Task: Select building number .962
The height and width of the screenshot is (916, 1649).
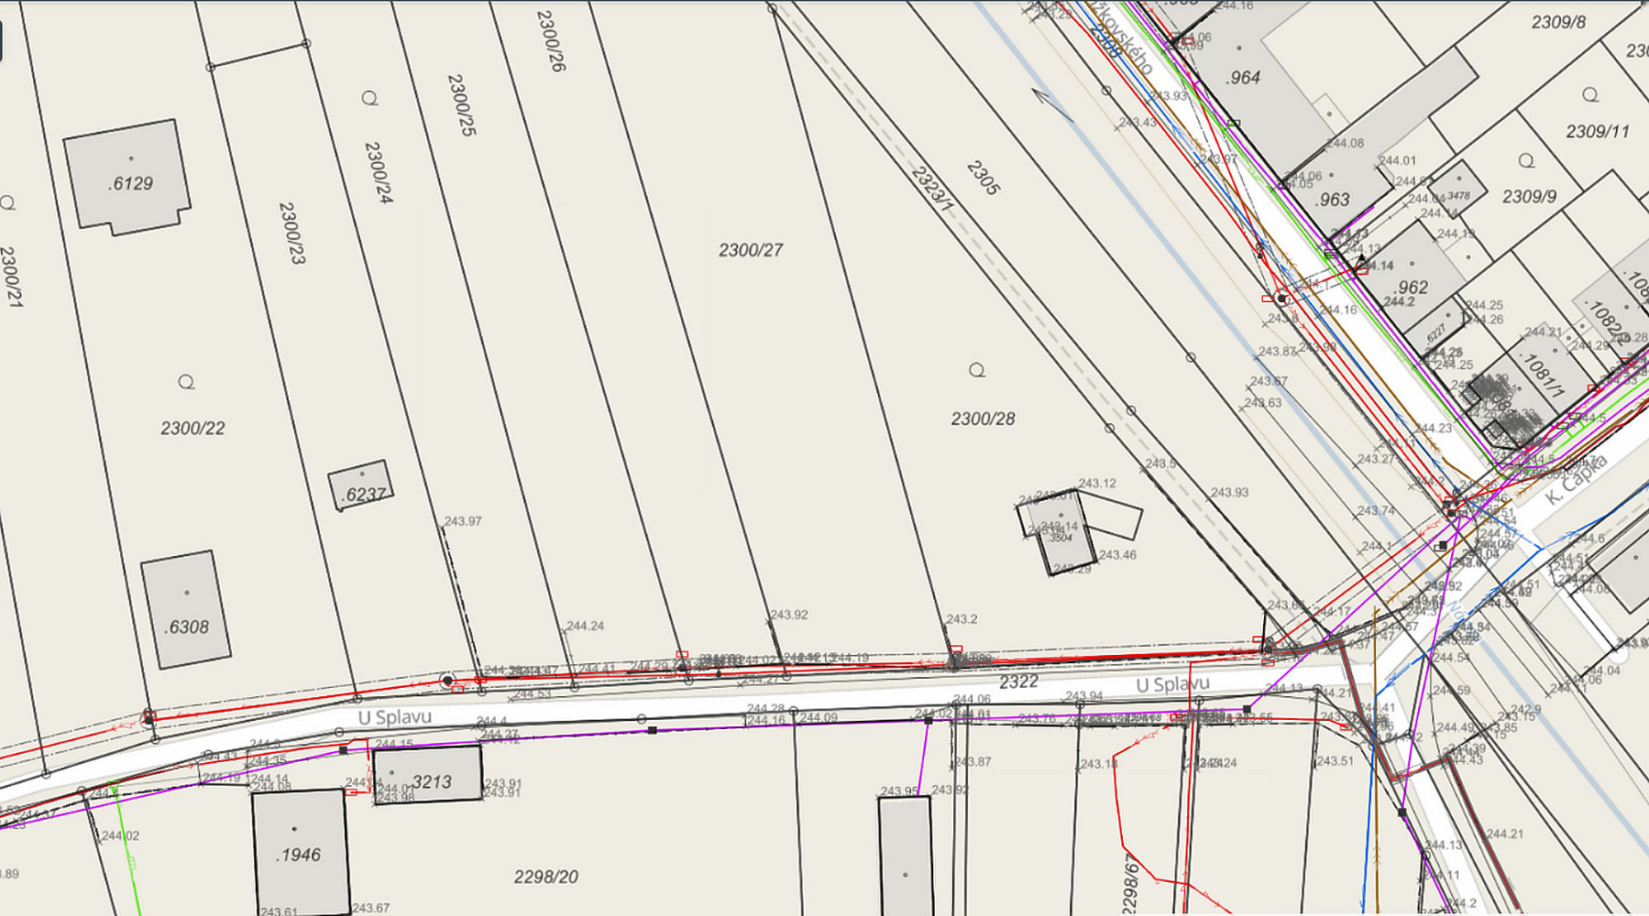Action: tap(1411, 288)
